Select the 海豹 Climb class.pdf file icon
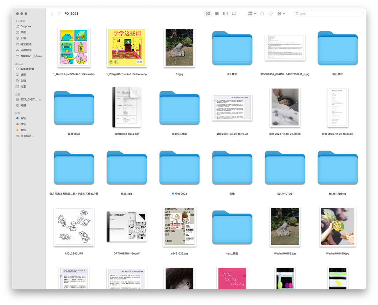Viewport: 378px width, 305px height. point(127,107)
